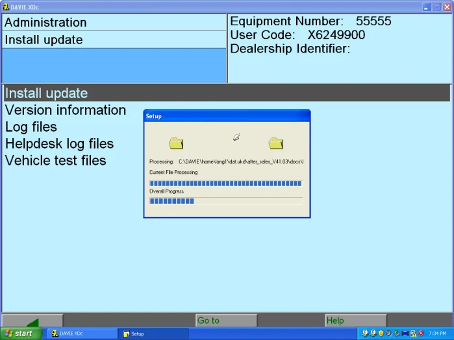Open Vehicle test files

(x=56, y=160)
